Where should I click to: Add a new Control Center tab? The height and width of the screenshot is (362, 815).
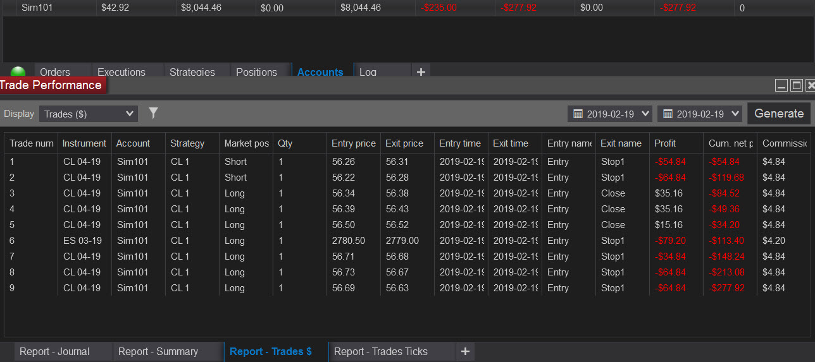[421, 72]
